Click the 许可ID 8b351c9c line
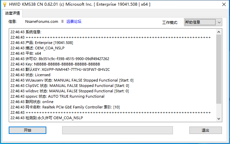 coord(60,59)
